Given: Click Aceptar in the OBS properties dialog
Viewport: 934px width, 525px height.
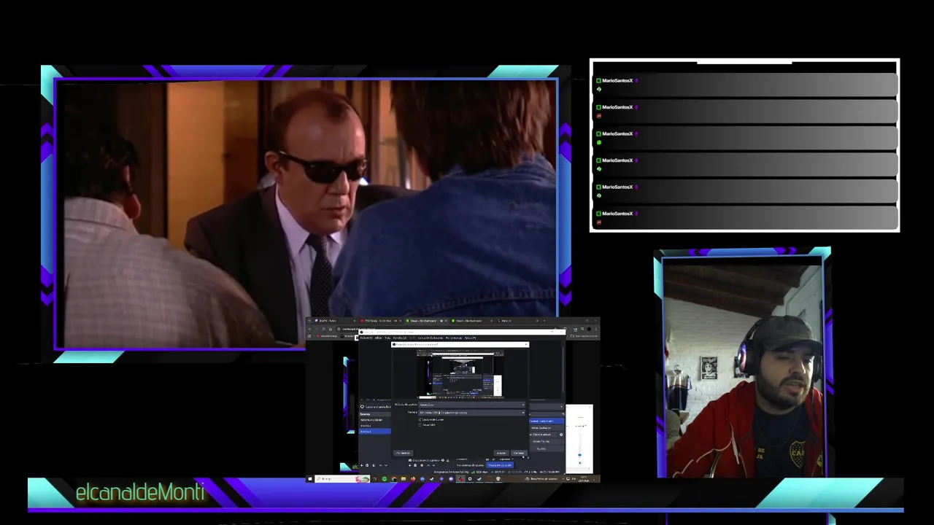Looking at the screenshot, I should [x=501, y=453].
